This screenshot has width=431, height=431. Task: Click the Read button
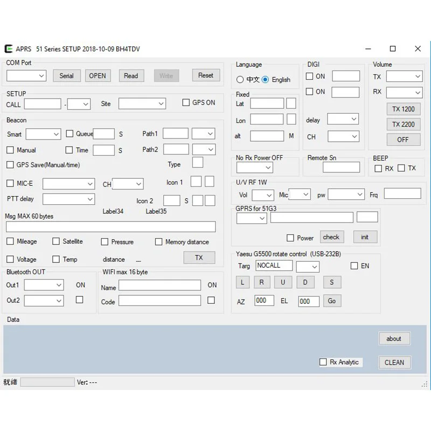click(x=131, y=76)
